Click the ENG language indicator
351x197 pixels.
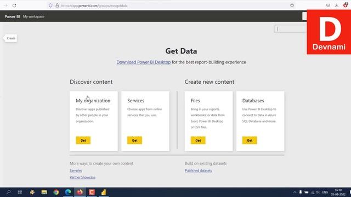pyautogui.click(x=325, y=192)
